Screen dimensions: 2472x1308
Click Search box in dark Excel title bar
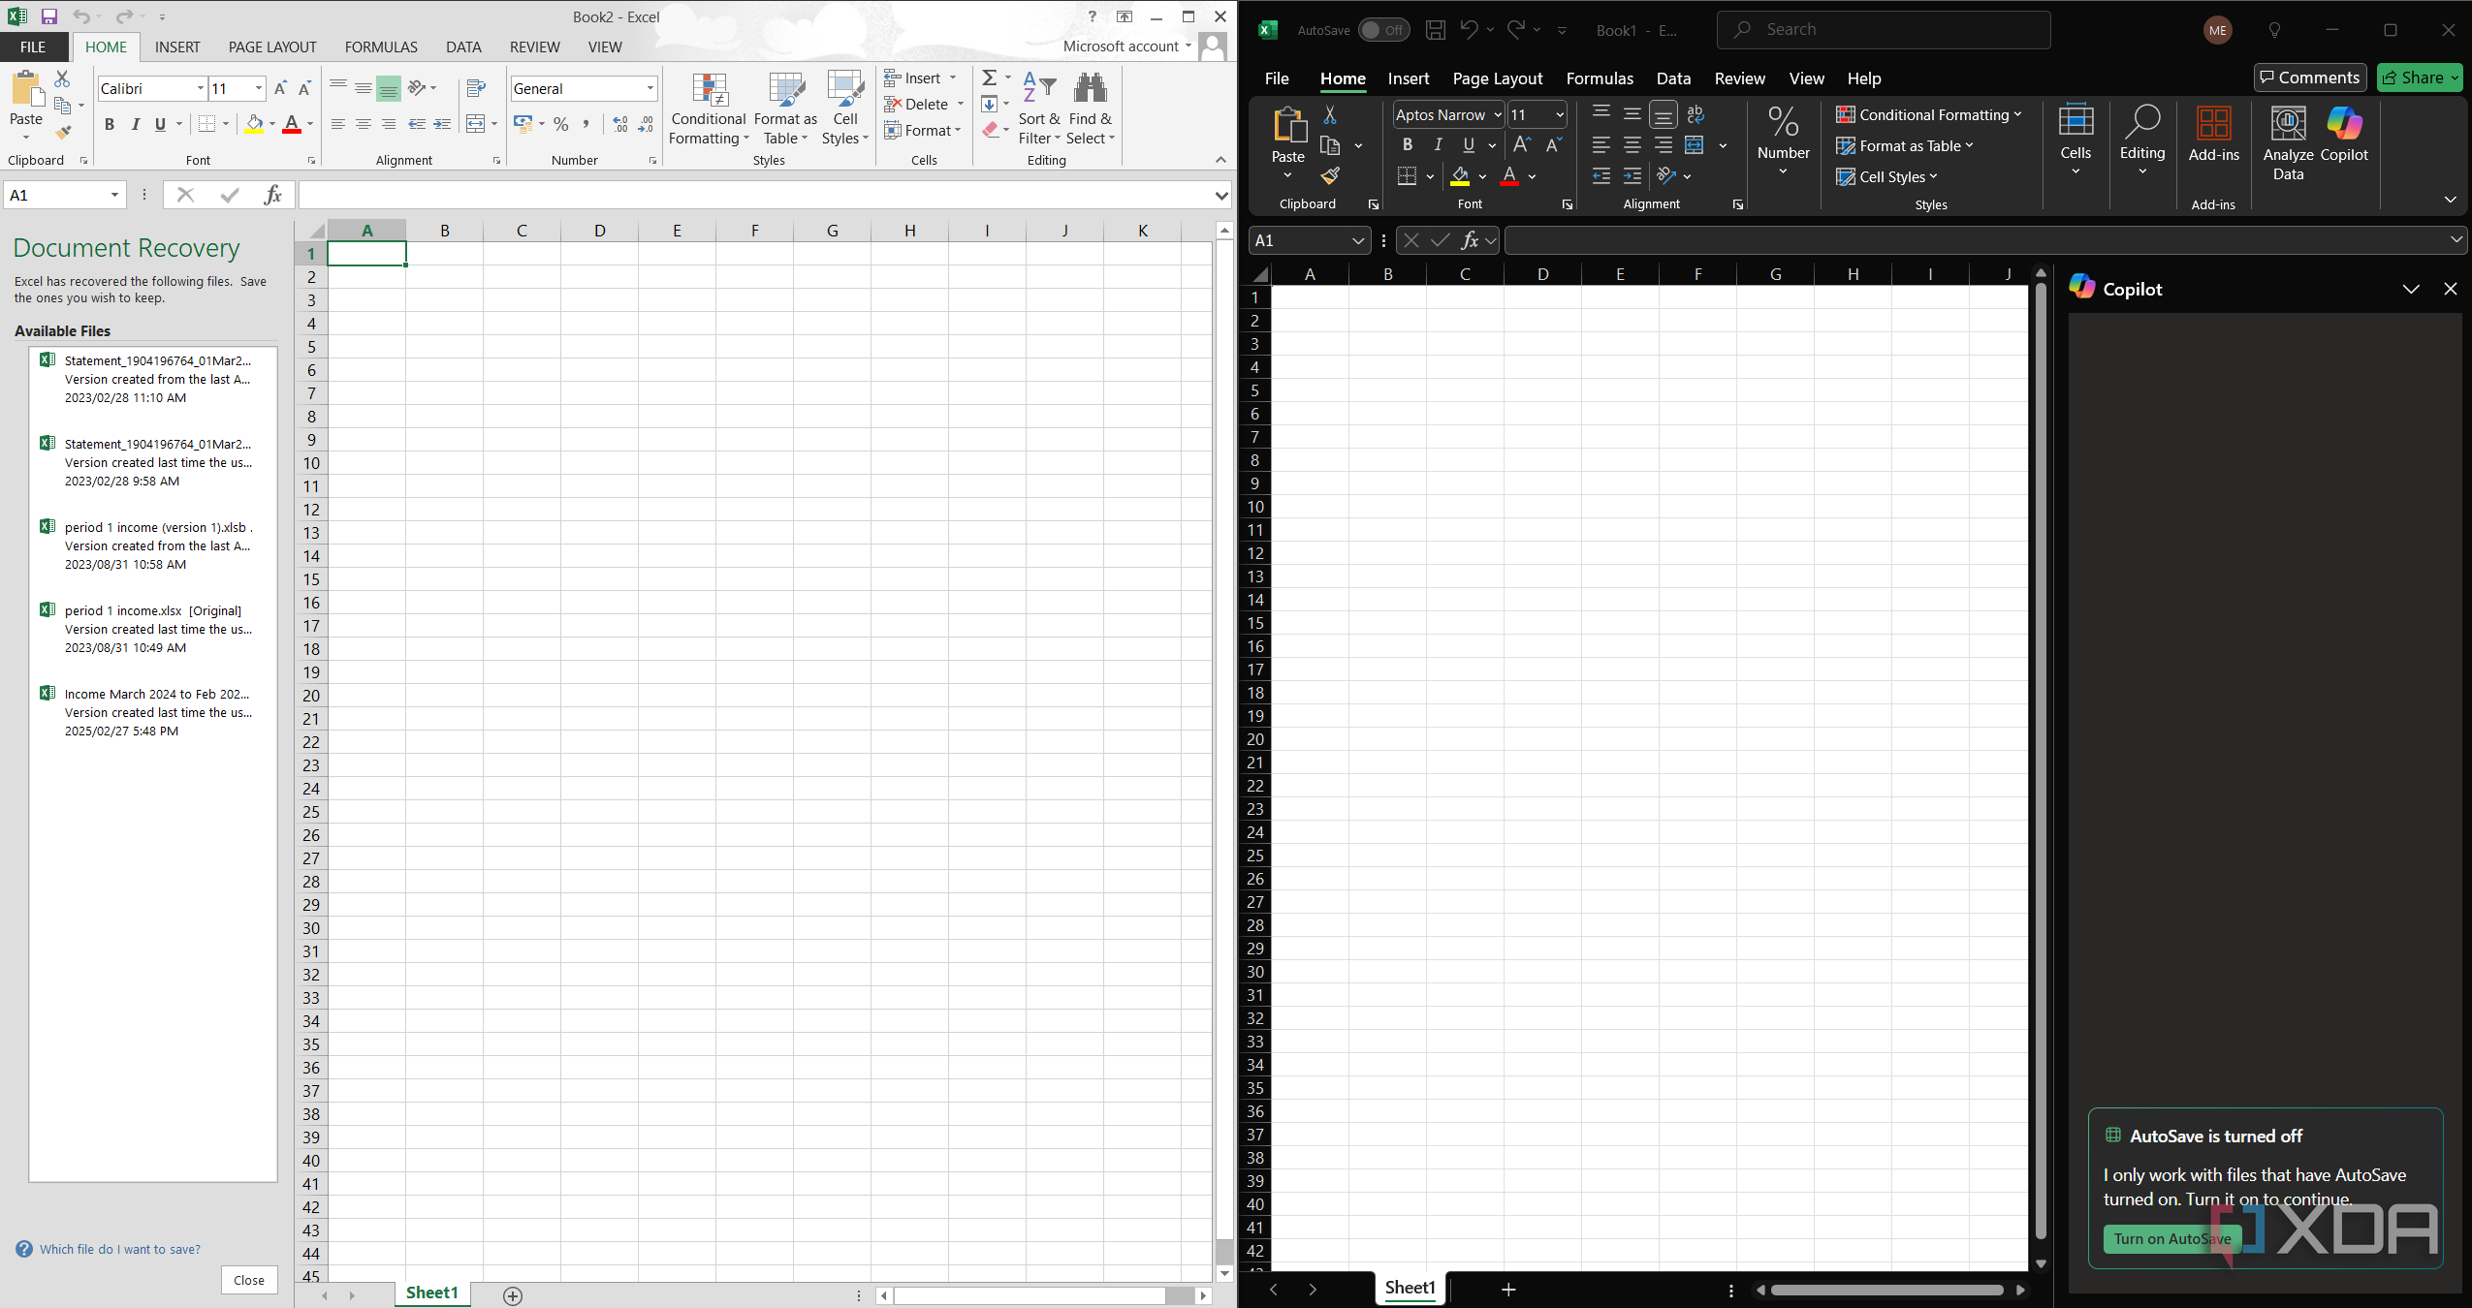pos(1884,30)
